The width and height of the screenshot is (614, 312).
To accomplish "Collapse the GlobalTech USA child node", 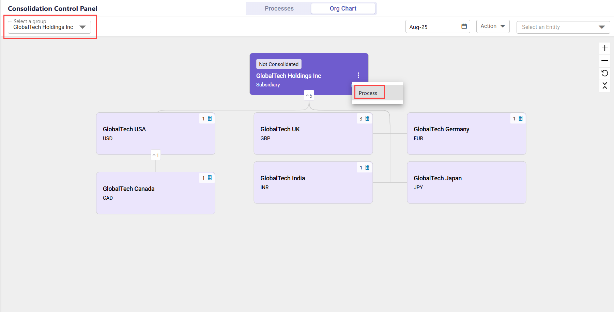I will tap(156, 155).
